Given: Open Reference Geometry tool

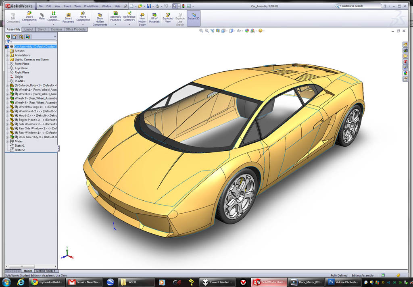Looking at the screenshot, I should (x=129, y=16).
